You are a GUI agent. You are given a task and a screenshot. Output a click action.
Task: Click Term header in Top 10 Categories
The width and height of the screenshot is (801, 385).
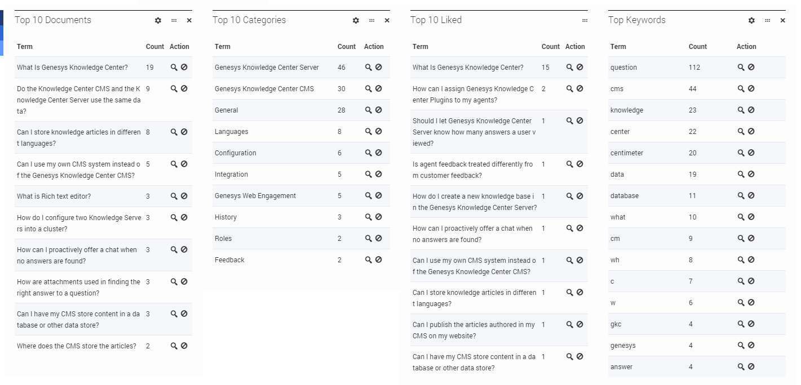222,47
